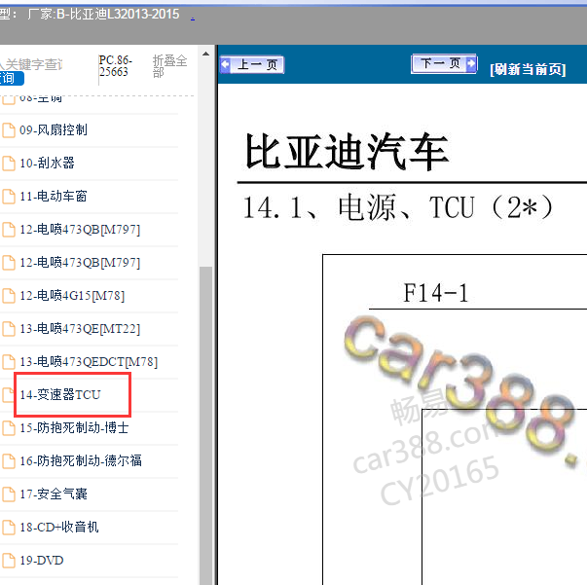
Task: Click the heading 14.1、电源、TCU（2*）
Action: click(x=398, y=207)
